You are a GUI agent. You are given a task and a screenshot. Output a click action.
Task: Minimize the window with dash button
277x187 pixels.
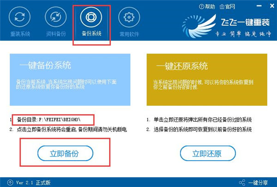click(x=259, y=6)
